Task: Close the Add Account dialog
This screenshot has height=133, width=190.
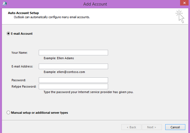Action: 184,3
